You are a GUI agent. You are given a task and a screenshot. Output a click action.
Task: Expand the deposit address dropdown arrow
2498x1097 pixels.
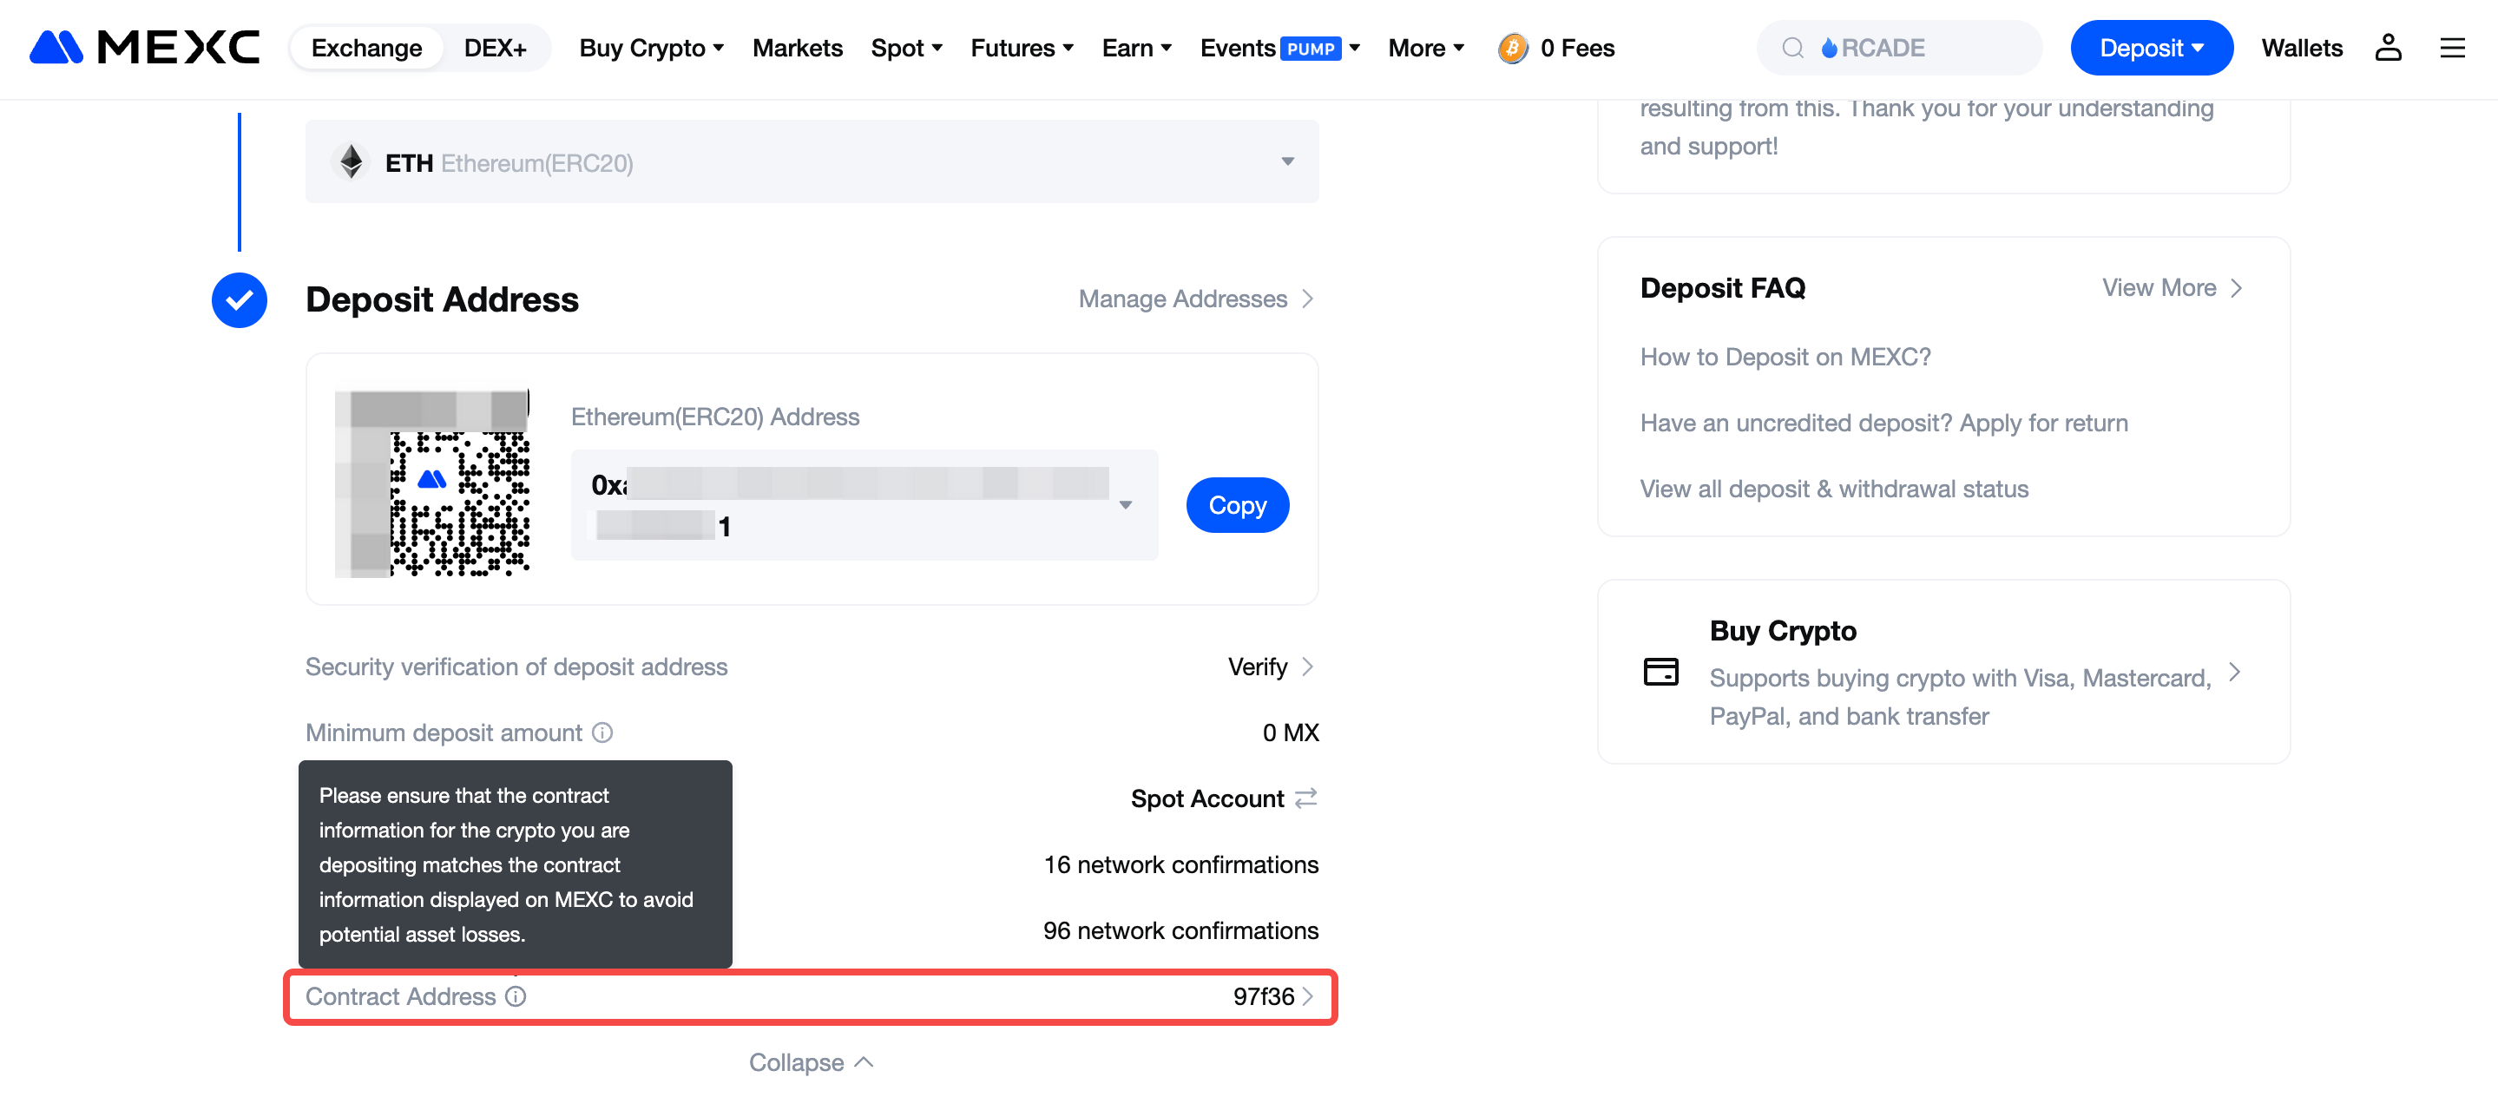(x=1125, y=504)
